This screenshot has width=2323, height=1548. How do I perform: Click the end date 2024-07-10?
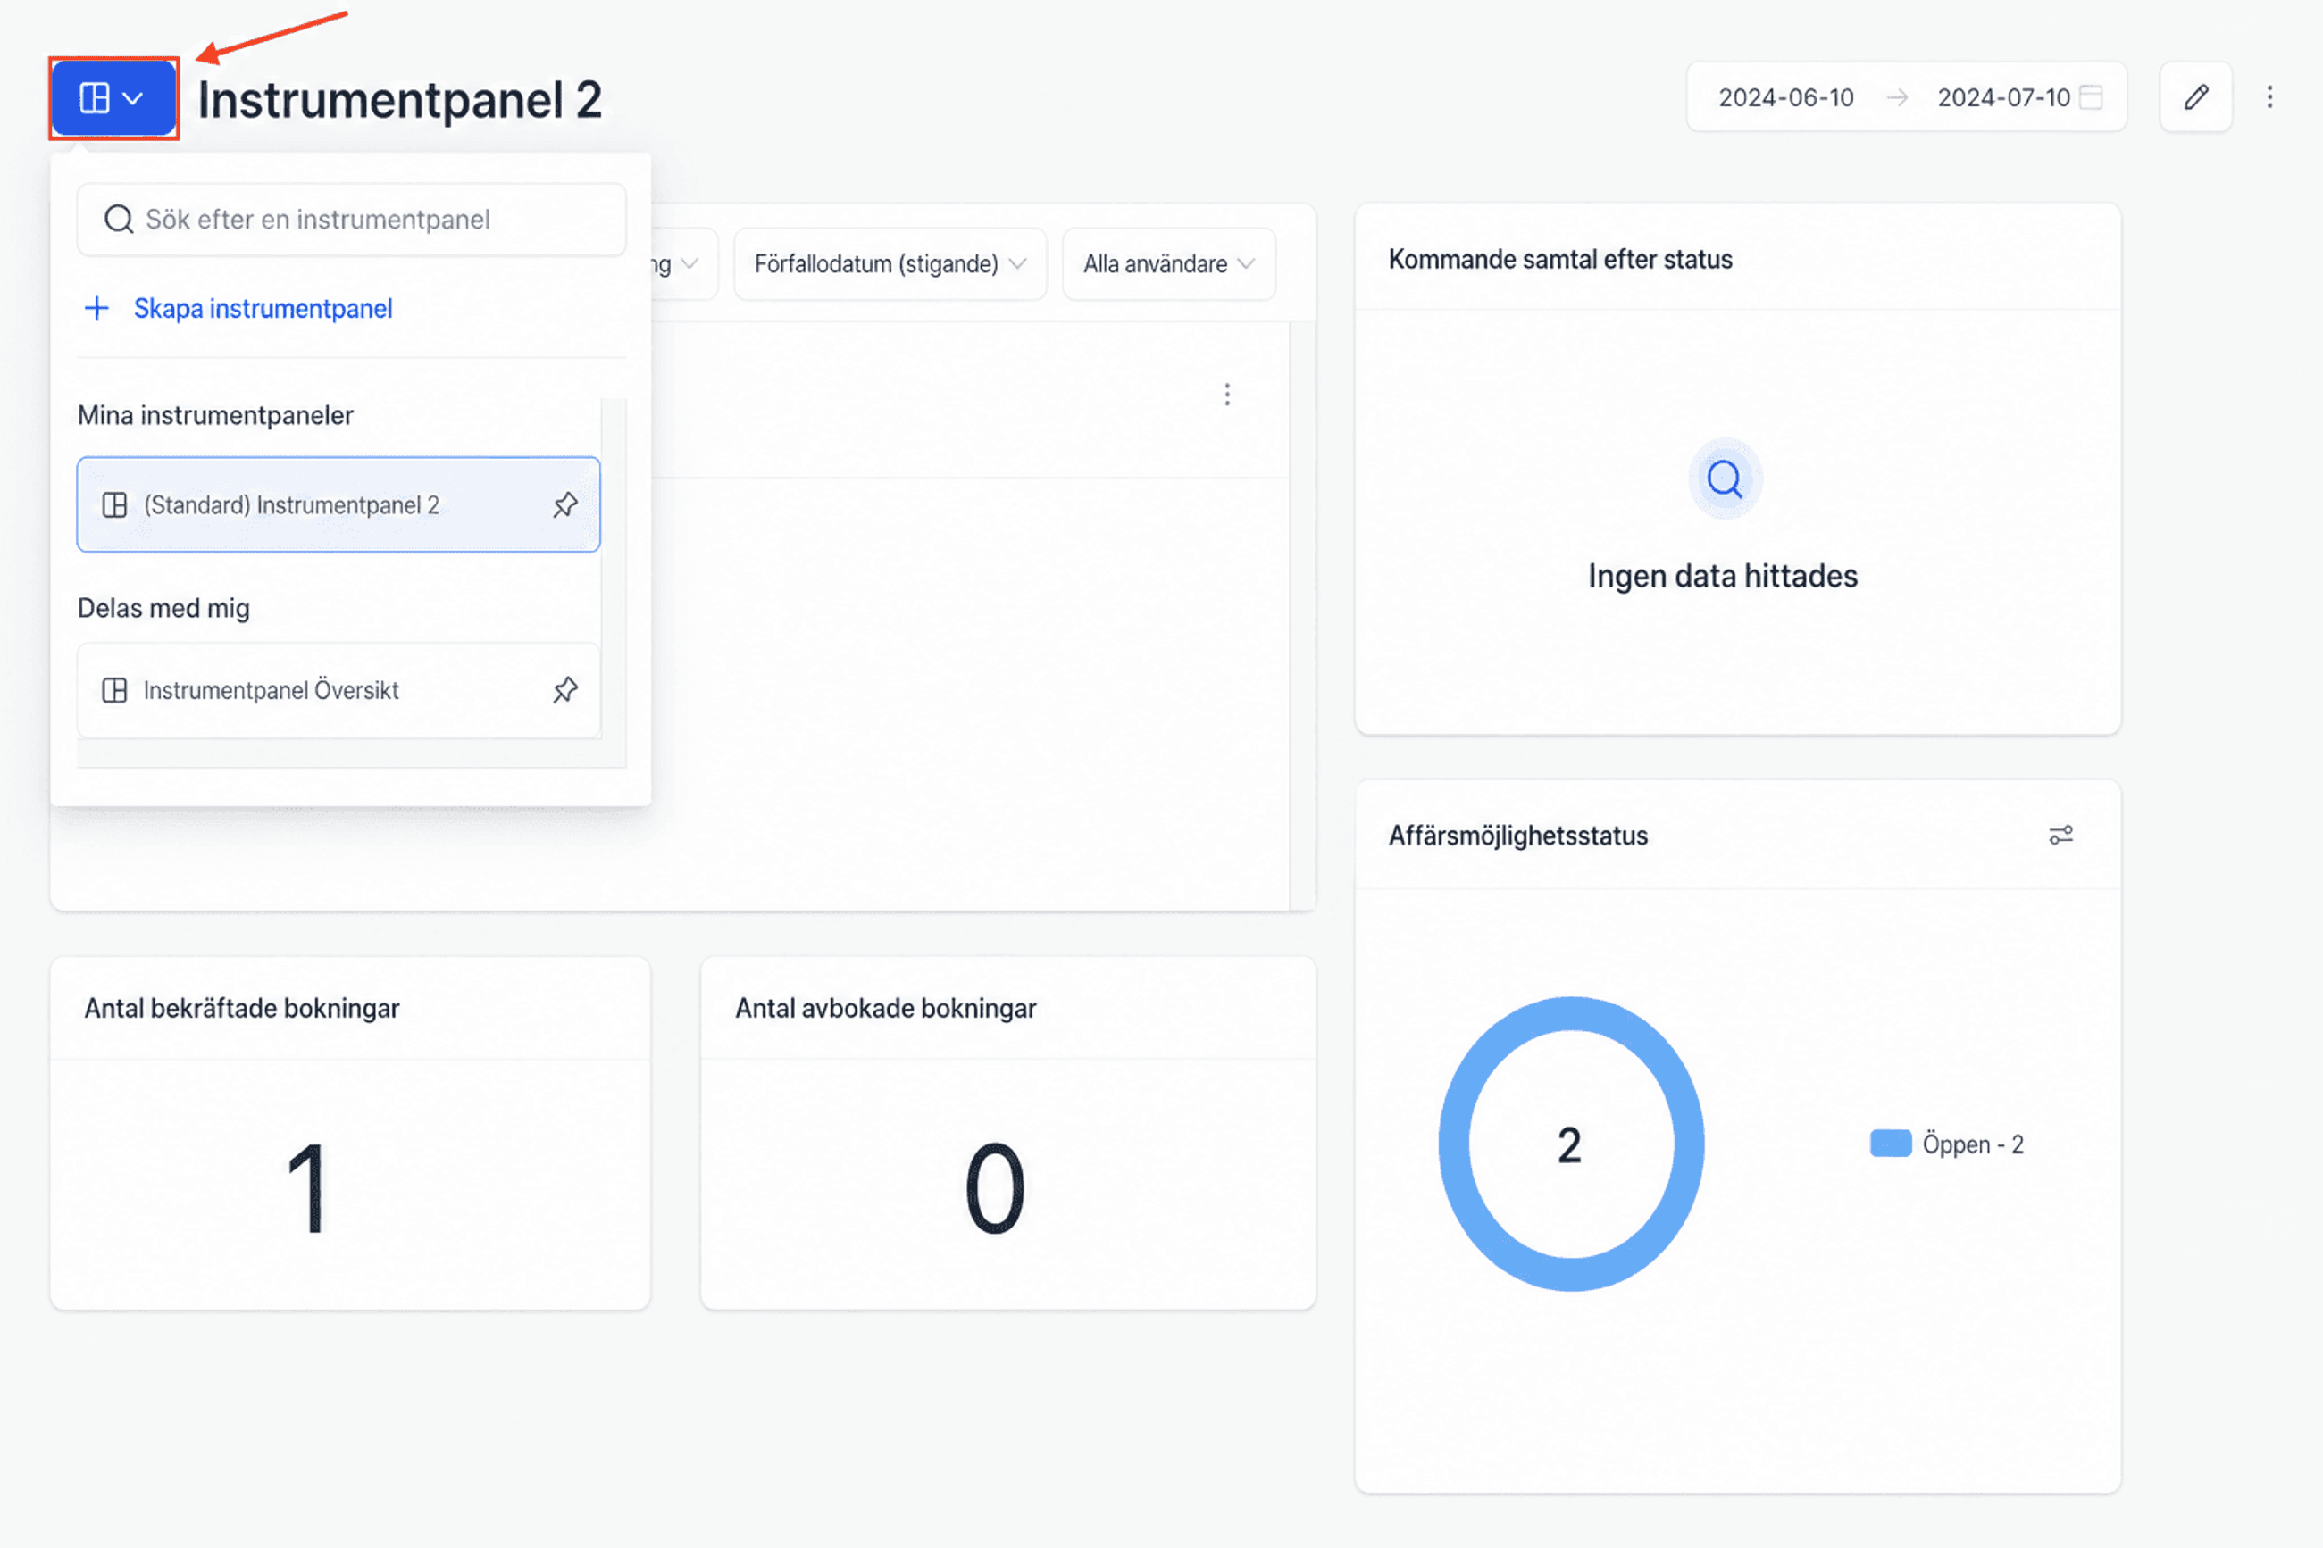(2003, 96)
